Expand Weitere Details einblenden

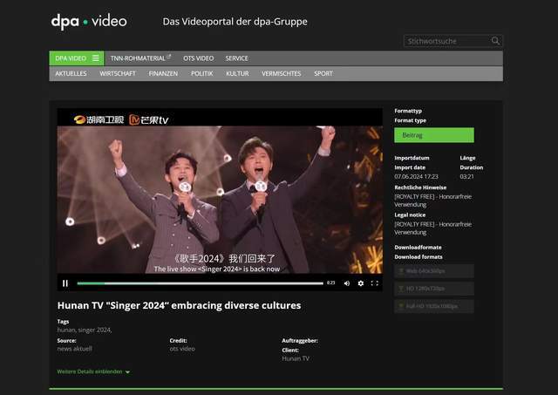(x=93, y=371)
